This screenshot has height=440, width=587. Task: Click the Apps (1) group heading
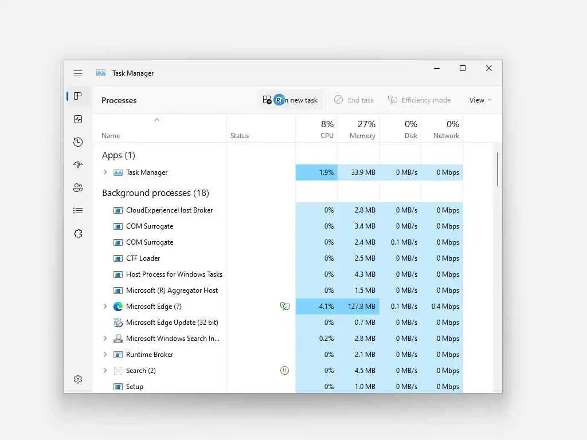pos(119,155)
